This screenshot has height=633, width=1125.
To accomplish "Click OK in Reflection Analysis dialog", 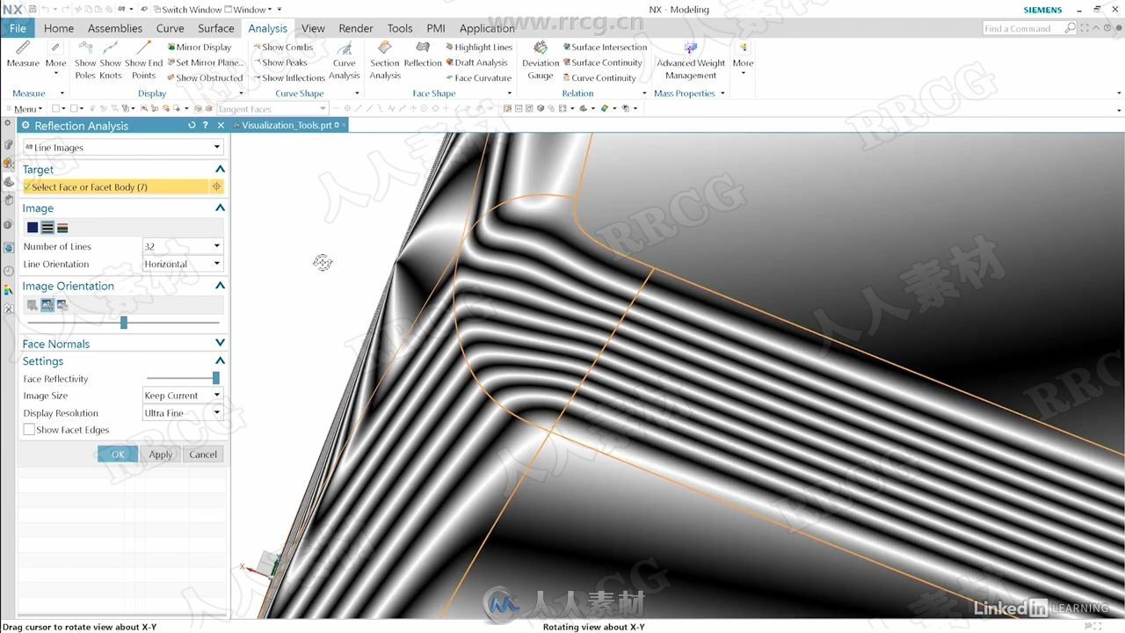I will pos(118,455).
